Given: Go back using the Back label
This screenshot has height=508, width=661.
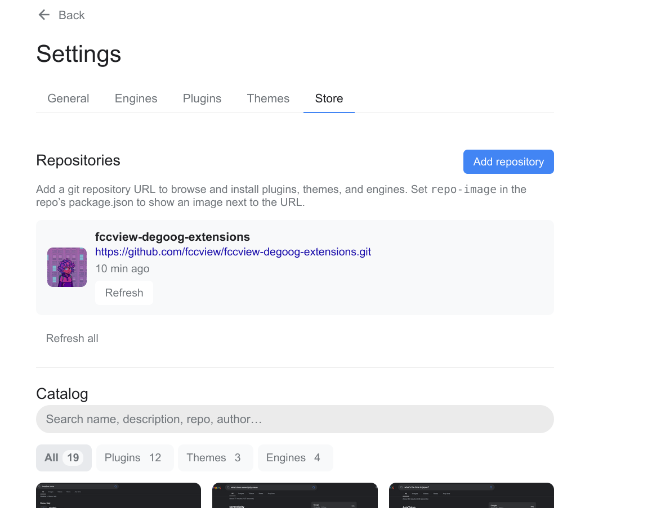Looking at the screenshot, I should [x=72, y=15].
